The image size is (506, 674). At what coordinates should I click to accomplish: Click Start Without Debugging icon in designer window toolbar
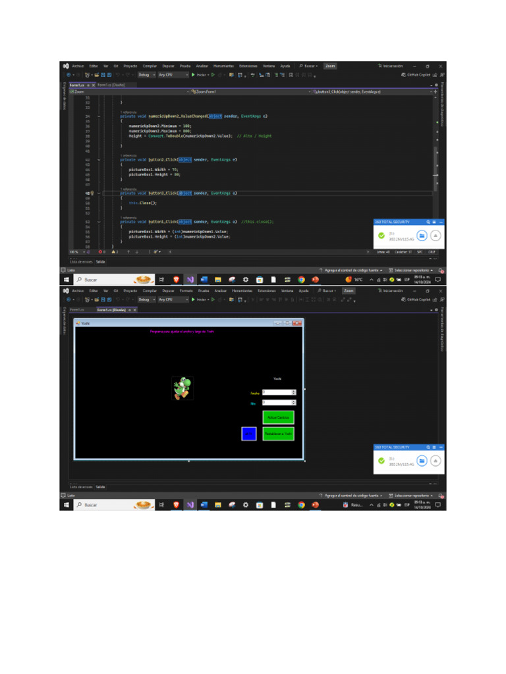pos(213,299)
